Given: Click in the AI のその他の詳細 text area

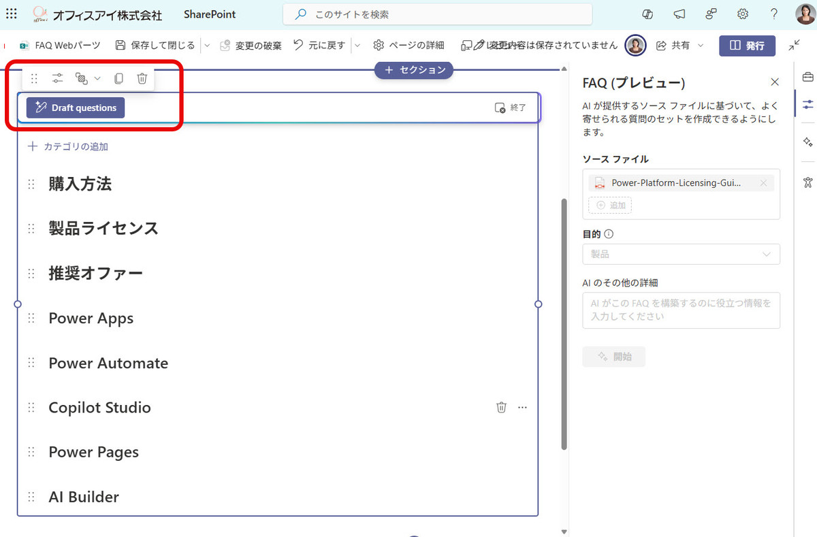Looking at the screenshot, I should tap(682, 310).
